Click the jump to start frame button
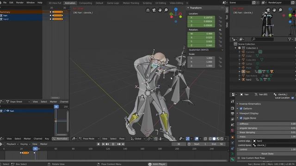 coord(103,144)
